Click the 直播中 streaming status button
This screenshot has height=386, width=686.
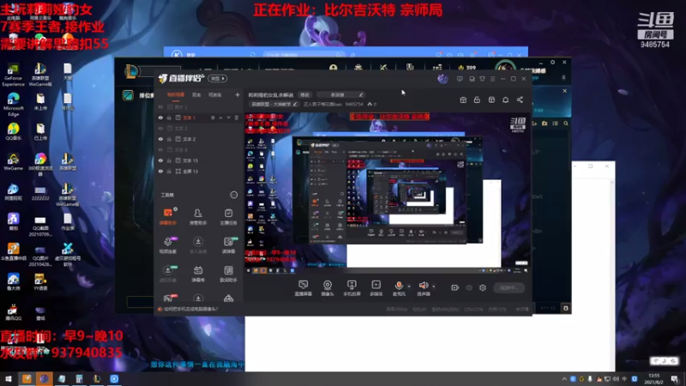point(508,287)
